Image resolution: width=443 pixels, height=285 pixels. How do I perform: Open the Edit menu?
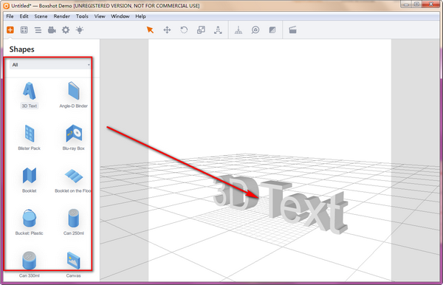pos(24,16)
